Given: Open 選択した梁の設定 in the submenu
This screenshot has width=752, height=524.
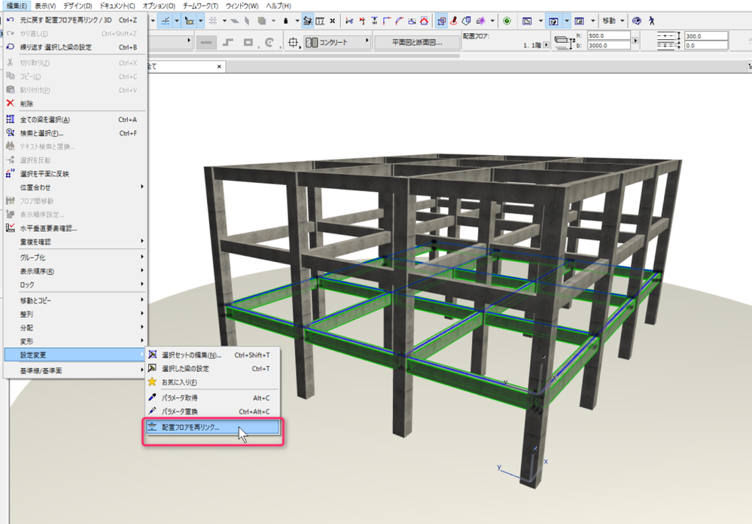Looking at the screenshot, I should click(x=185, y=369).
